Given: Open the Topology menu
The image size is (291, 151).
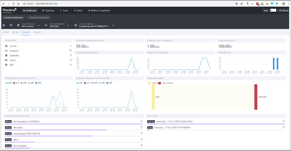Looking at the screenshot, I should click(48, 11).
